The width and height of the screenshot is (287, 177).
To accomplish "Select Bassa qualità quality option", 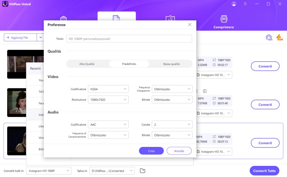I will pyautogui.click(x=171, y=64).
